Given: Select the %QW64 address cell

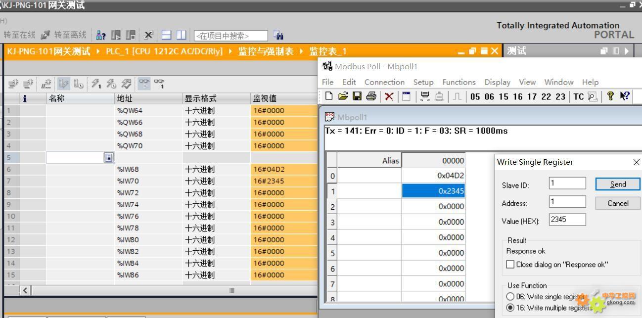Looking at the screenshot, I should click(148, 110).
